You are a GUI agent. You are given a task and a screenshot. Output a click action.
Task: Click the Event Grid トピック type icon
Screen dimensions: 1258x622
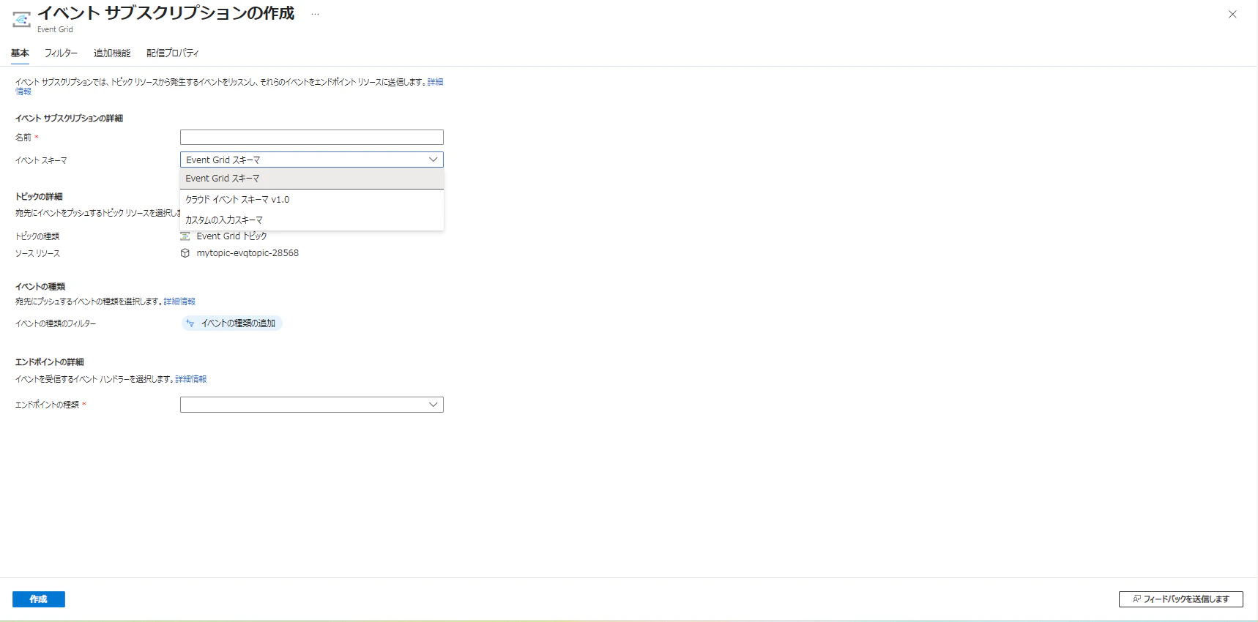(185, 236)
